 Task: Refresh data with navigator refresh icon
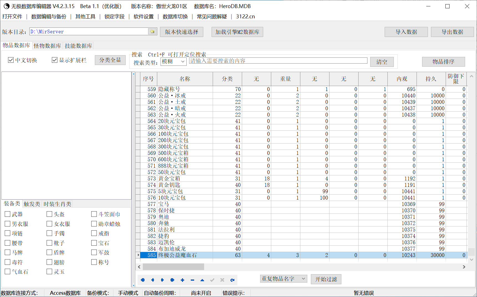(x=232, y=280)
